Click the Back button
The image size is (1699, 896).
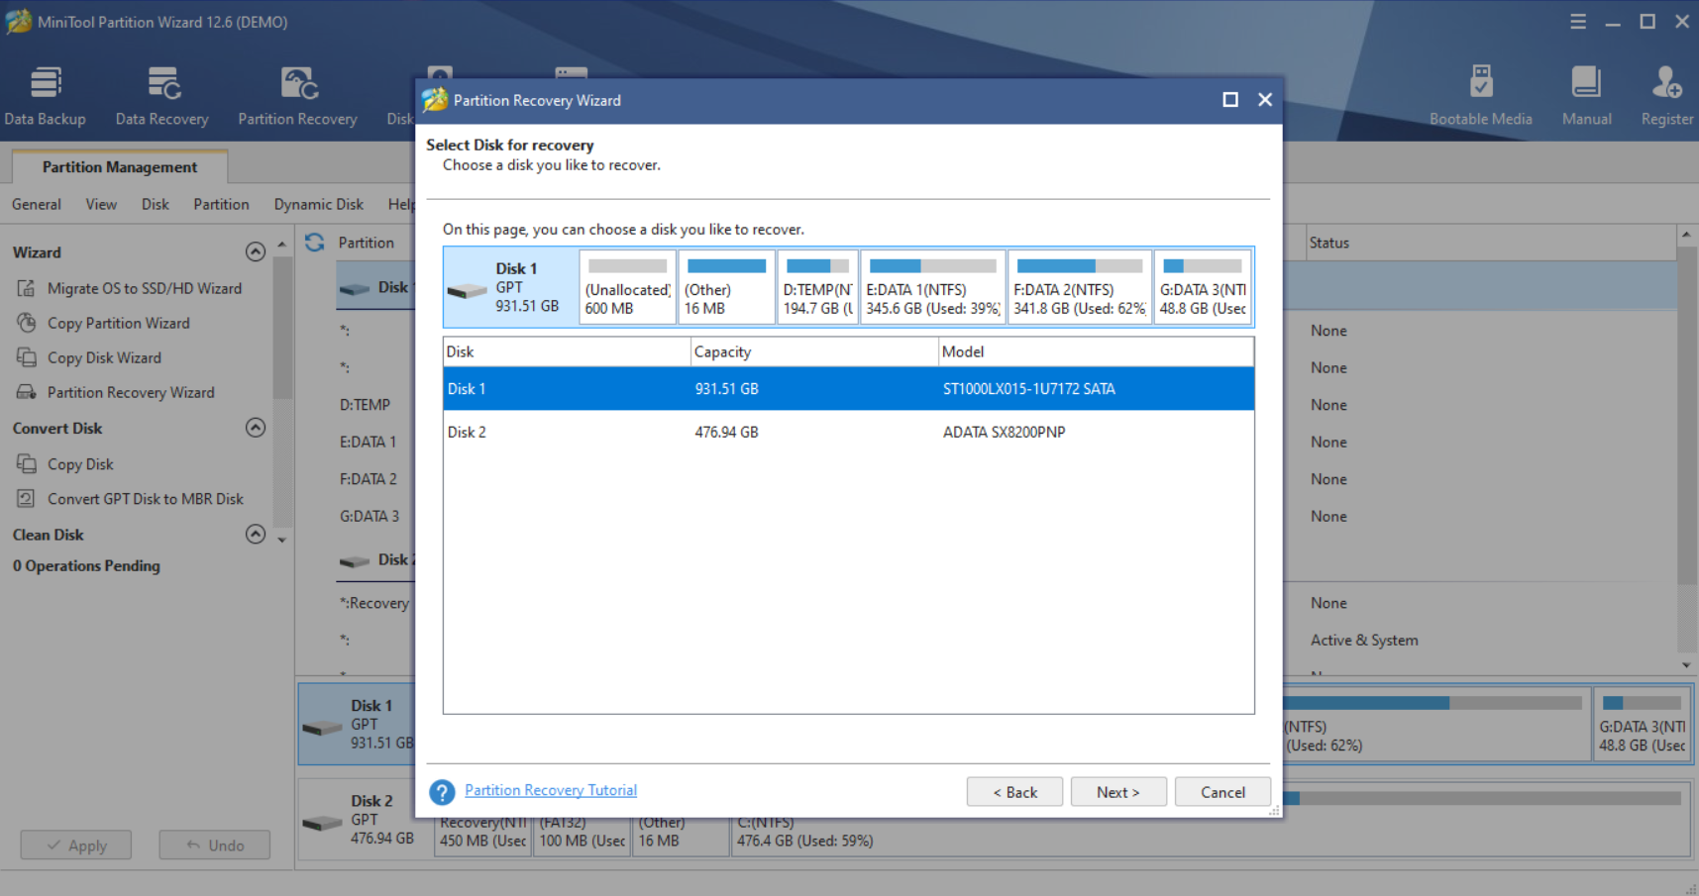pyautogui.click(x=1014, y=792)
